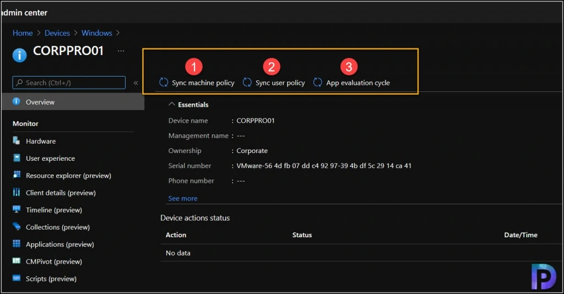The width and height of the screenshot is (564, 294).
Task: Go to Home breadcrumb
Action: pos(23,33)
